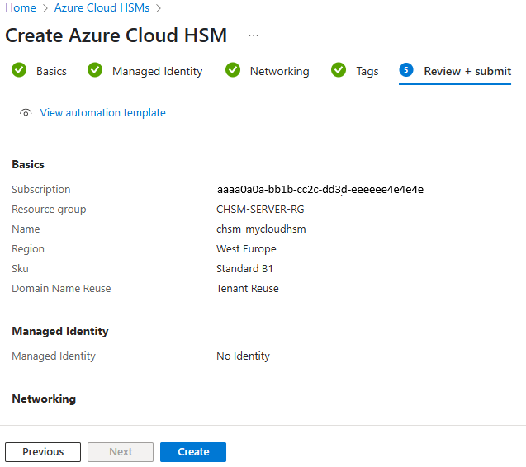Click the blue Create button
The image size is (526, 467).
pyautogui.click(x=193, y=452)
